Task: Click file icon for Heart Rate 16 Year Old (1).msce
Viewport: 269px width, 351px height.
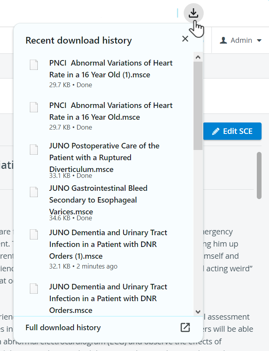Action: coord(34,65)
